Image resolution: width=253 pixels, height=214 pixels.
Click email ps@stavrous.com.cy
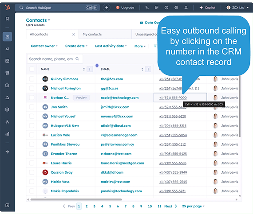point(117,144)
